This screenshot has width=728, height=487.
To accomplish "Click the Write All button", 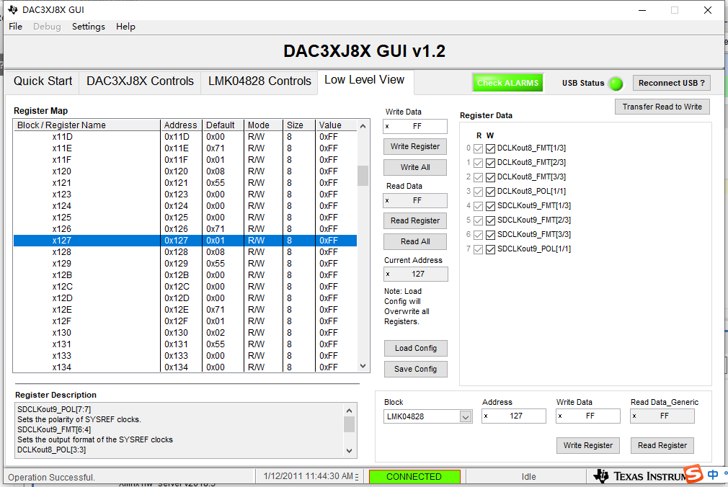I will click(x=415, y=168).
